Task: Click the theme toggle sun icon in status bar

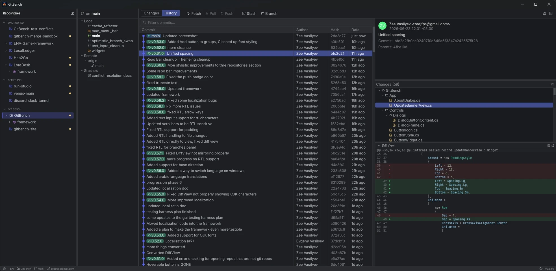Action: click(x=4, y=269)
